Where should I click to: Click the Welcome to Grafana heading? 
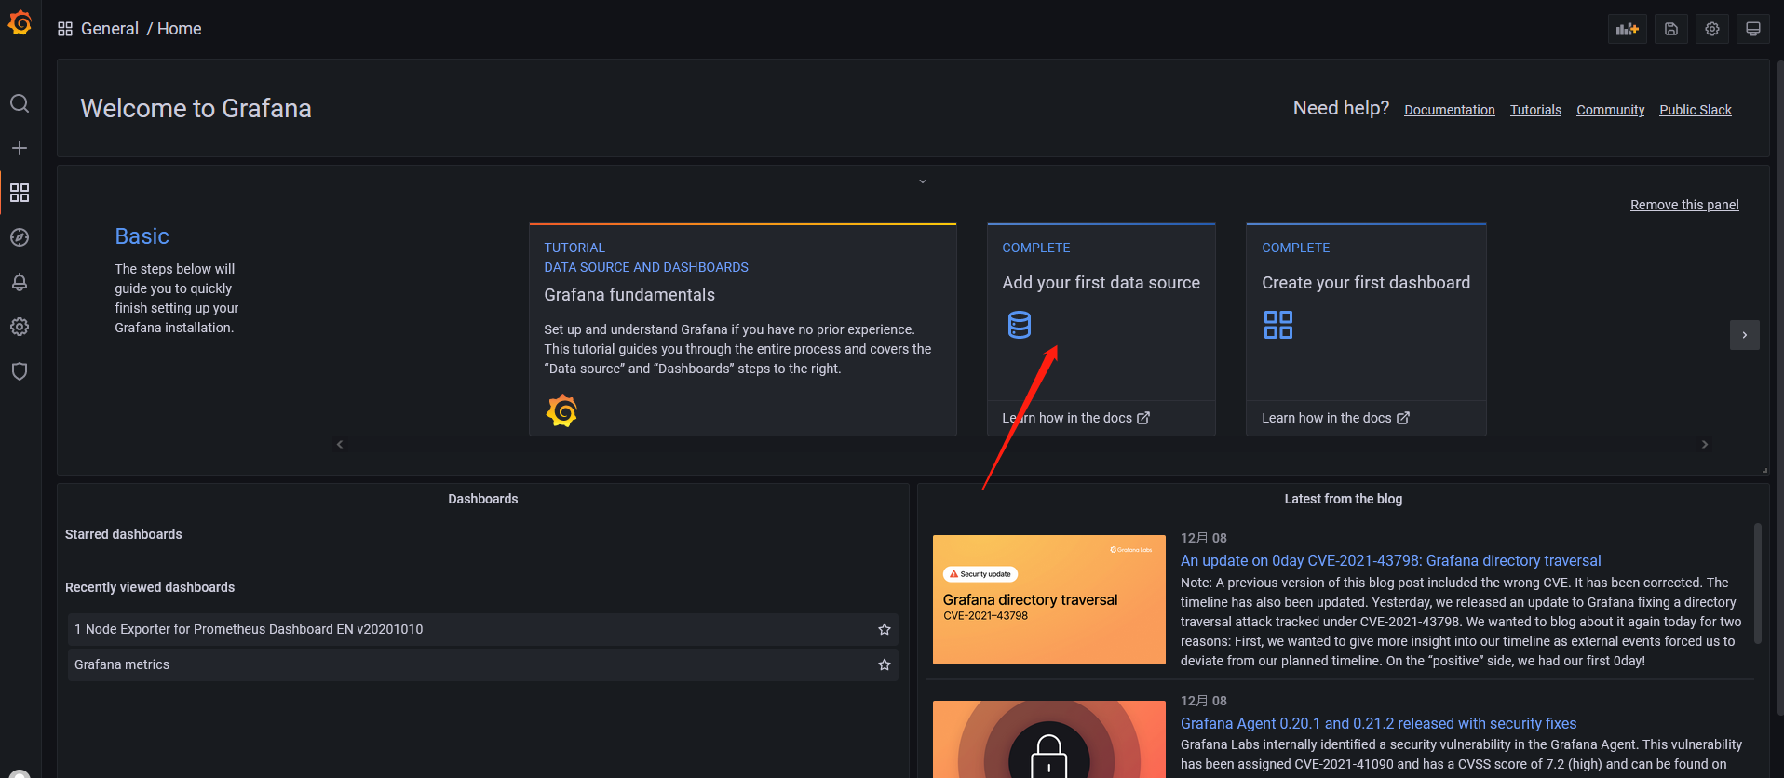coord(196,109)
